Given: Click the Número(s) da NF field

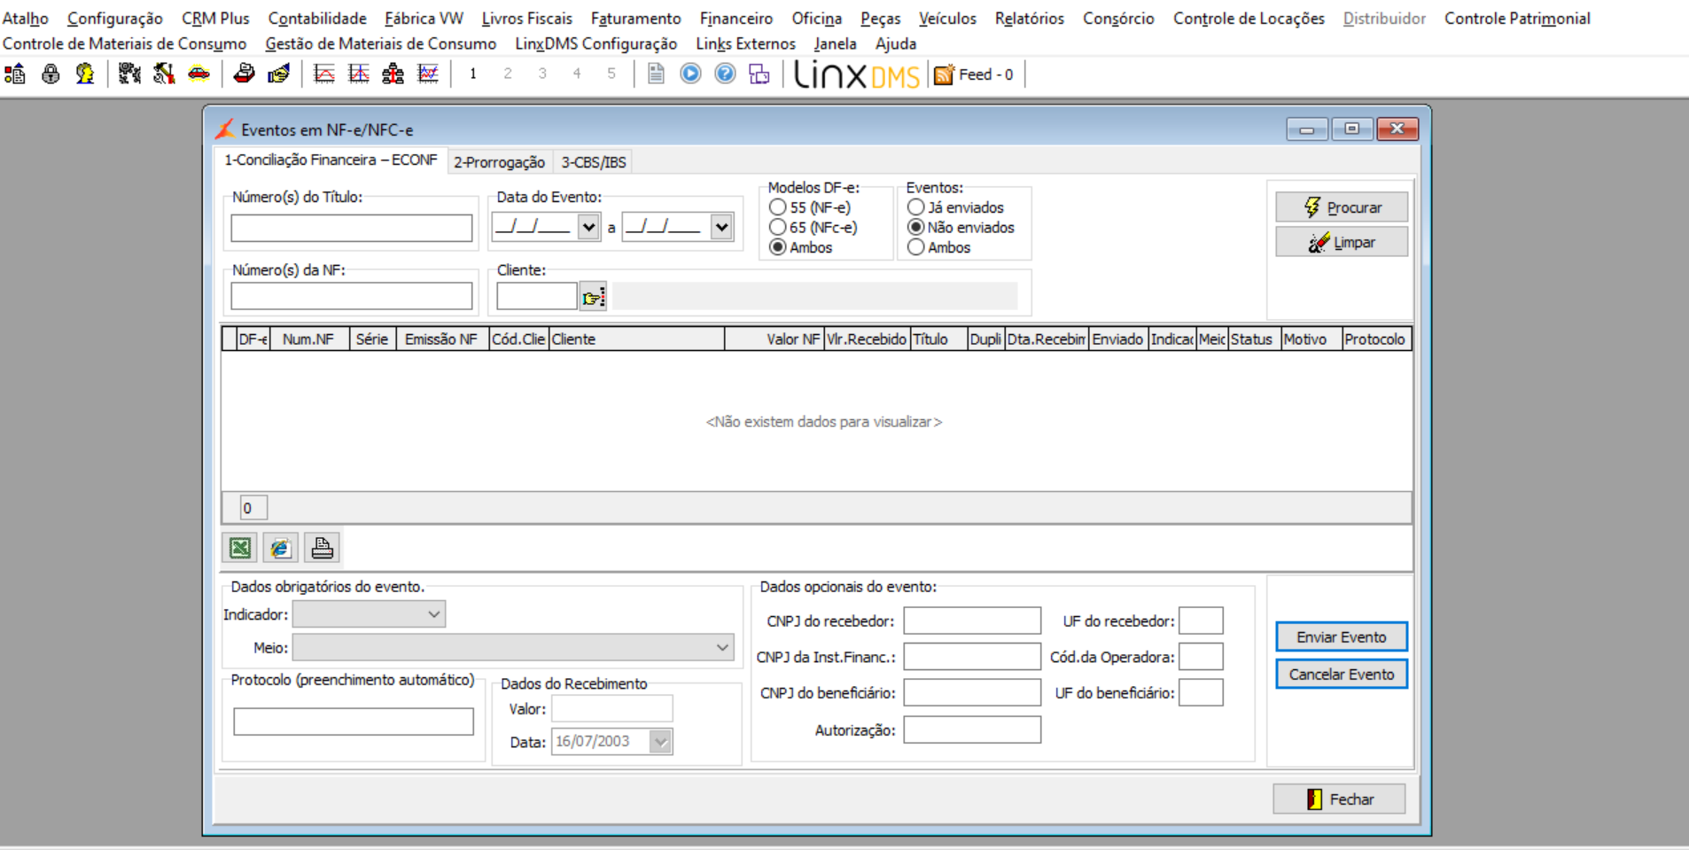Looking at the screenshot, I should 352,296.
